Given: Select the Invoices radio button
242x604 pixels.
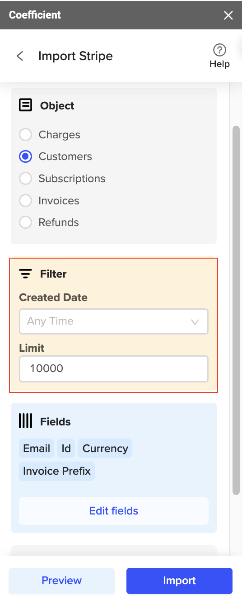Looking at the screenshot, I should point(25,201).
